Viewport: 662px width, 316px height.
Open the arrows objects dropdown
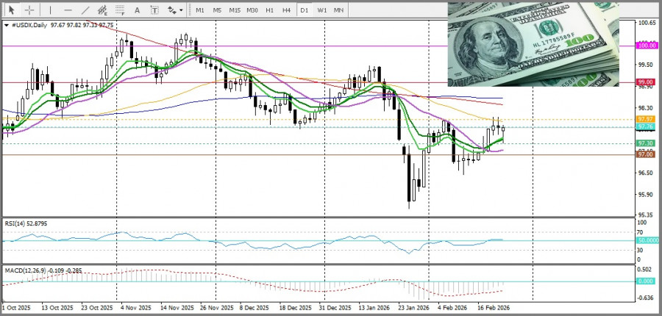(x=175, y=10)
